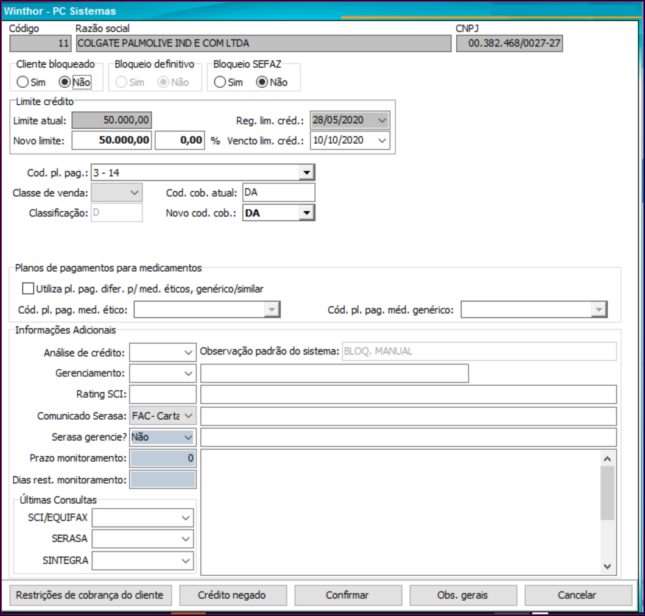
Task: Focus Rating SCI short field
Action: (x=163, y=394)
